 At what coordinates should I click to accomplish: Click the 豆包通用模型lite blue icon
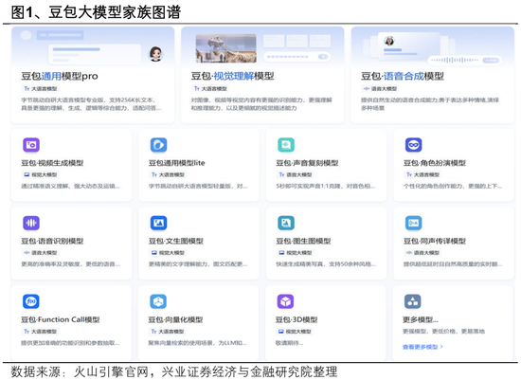158,145
